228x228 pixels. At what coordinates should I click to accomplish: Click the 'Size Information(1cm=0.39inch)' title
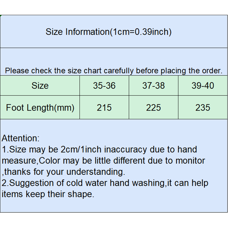coord(109,32)
